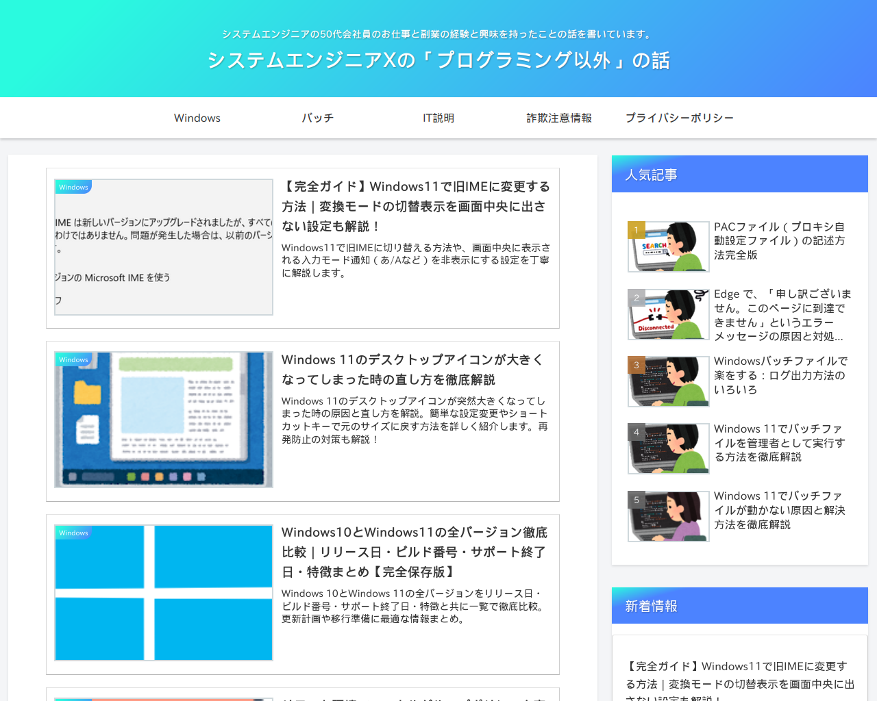Open the IT説明 menu item

(438, 118)
